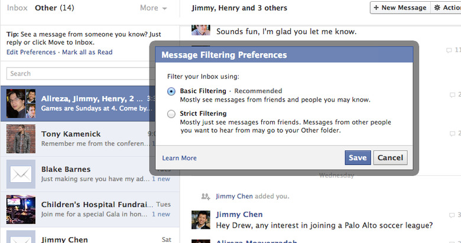Open Children's Hospital Fundraiser message

[90, 209]
